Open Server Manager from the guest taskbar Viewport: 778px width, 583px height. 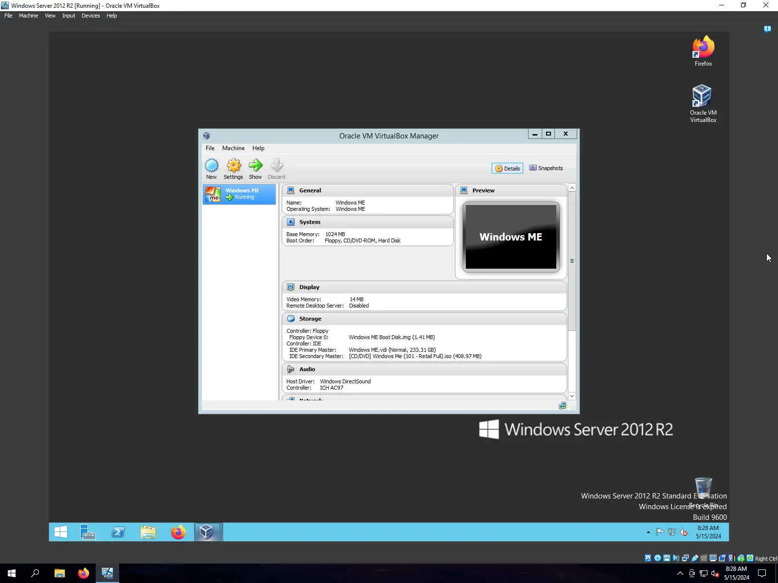[x=88, y=532]
